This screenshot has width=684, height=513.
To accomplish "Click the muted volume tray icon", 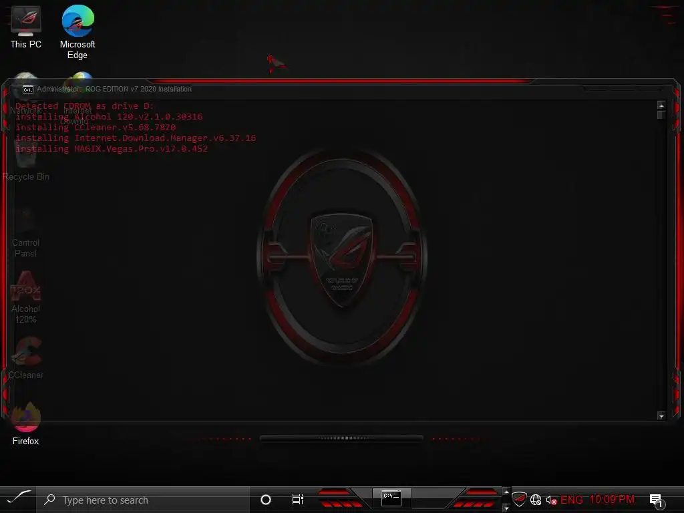I will tap(551, 500).
